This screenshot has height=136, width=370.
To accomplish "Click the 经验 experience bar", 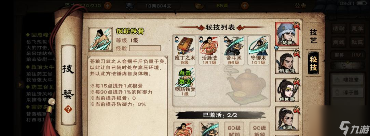I will click(145, 48).
